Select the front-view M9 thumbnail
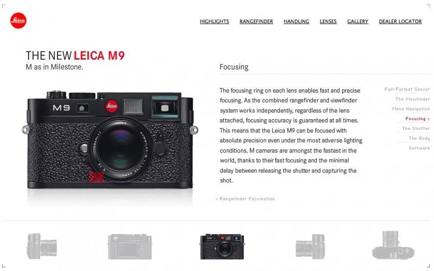This screenshot has width=434, height=271. (222, 247)
